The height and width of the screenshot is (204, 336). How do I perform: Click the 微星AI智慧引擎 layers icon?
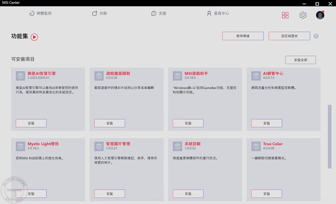pyautogui.click(x=20, y=76)
